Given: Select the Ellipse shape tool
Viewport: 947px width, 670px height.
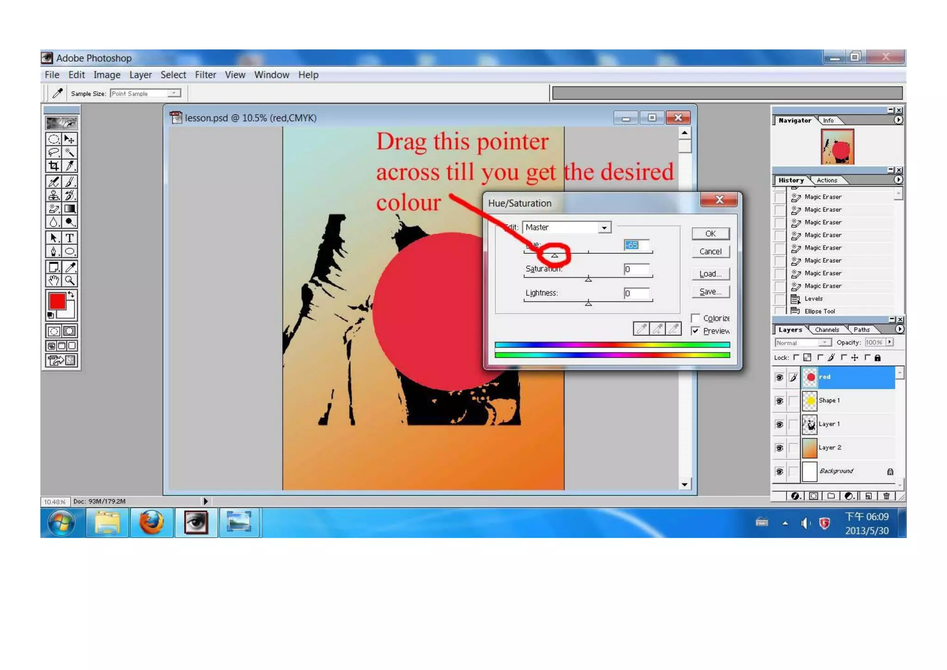Looking at the screenshot, I should point(69,251).
